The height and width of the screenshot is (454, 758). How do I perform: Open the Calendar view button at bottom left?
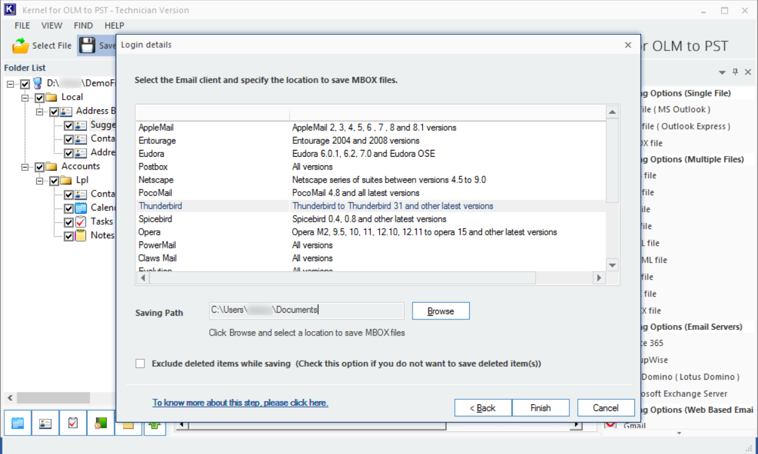pyautogui.click(x=18, y=423)
